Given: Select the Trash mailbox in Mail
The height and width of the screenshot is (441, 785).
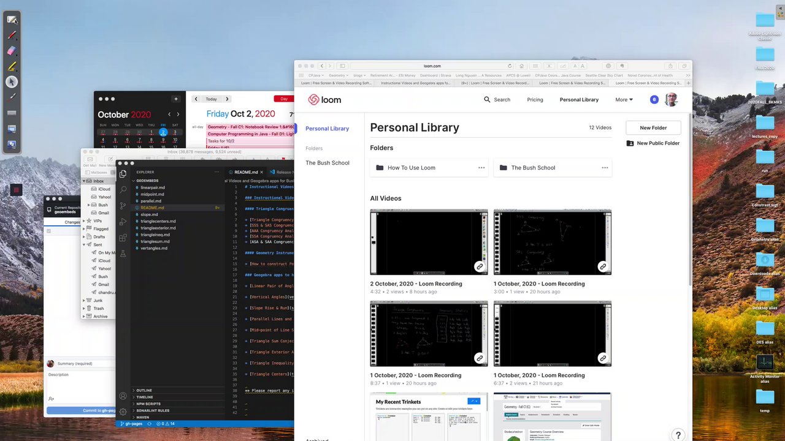Looking at the screenshot, I should coord(98,309).
